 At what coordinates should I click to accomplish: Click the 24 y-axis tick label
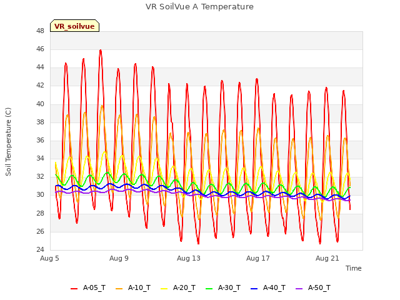[x=40, y=250]
